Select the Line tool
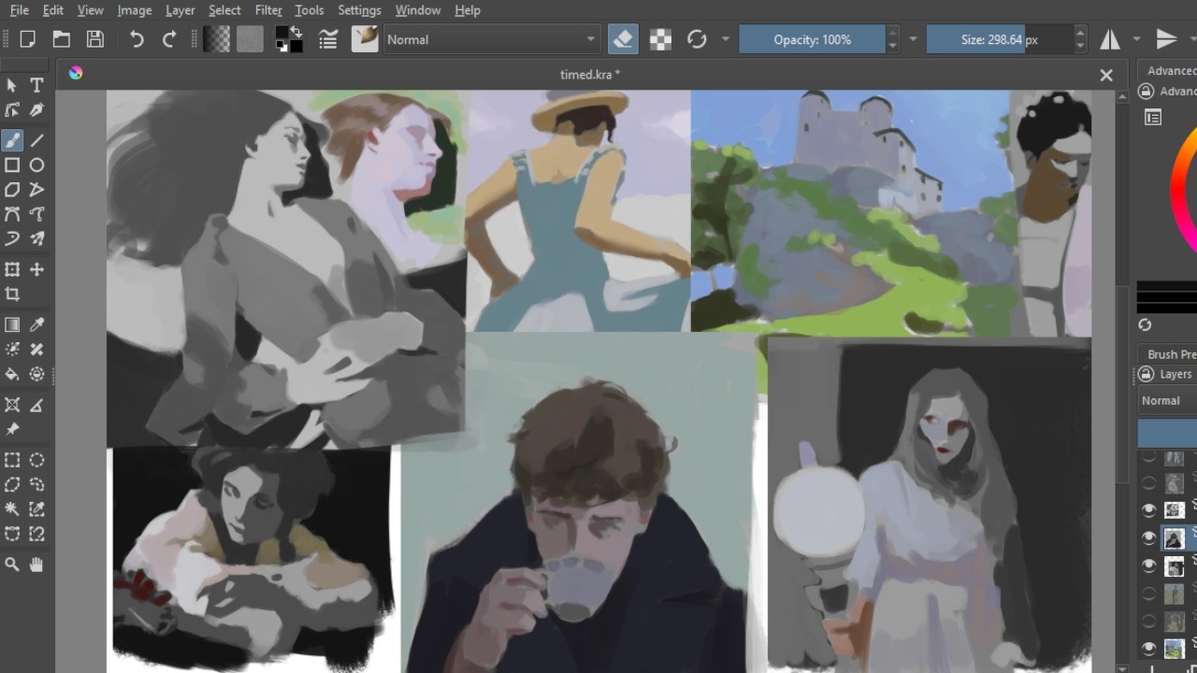The image size is (1197, 673). [36, 140]
